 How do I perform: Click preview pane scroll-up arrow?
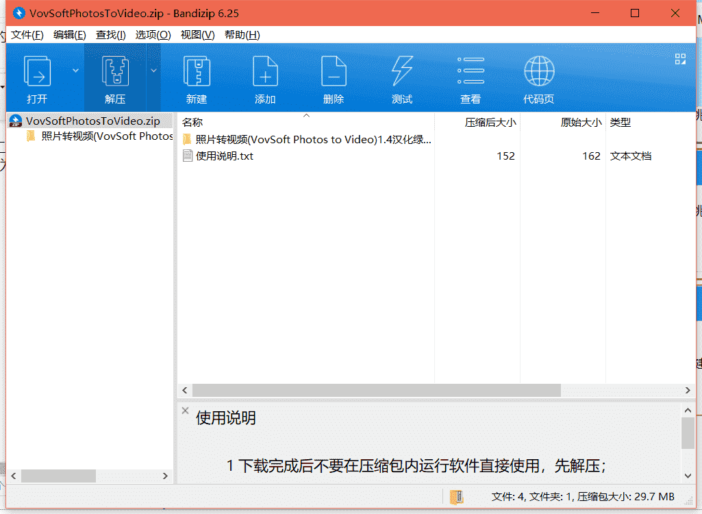[x=688, y=410]
